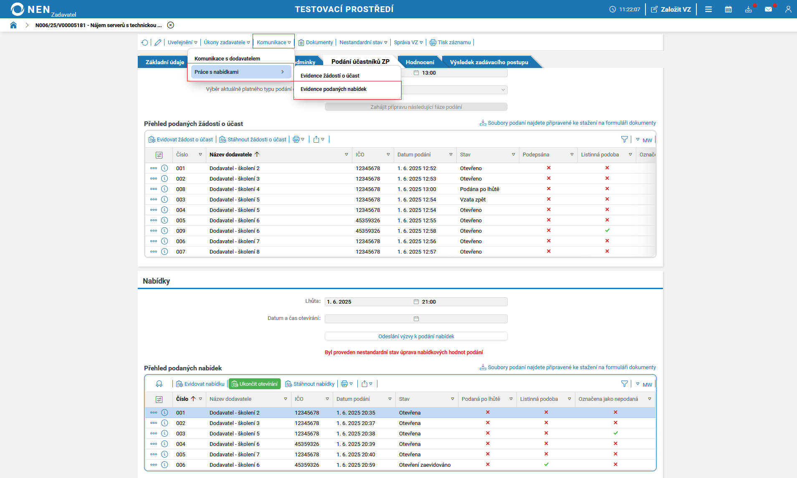Click Odeslání výzvy k podání nabídek
Image resolution: width=797 pixels, height=478 pixels.
[416, 336]
